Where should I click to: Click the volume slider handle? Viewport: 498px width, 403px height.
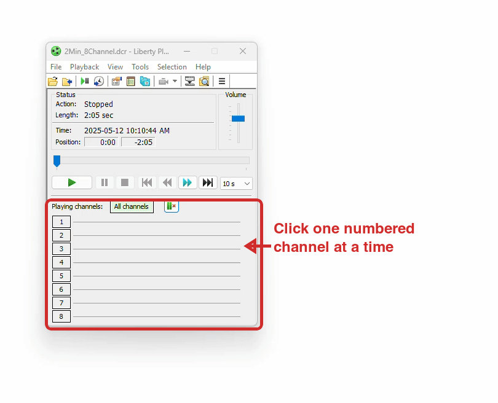click(238, 119)
